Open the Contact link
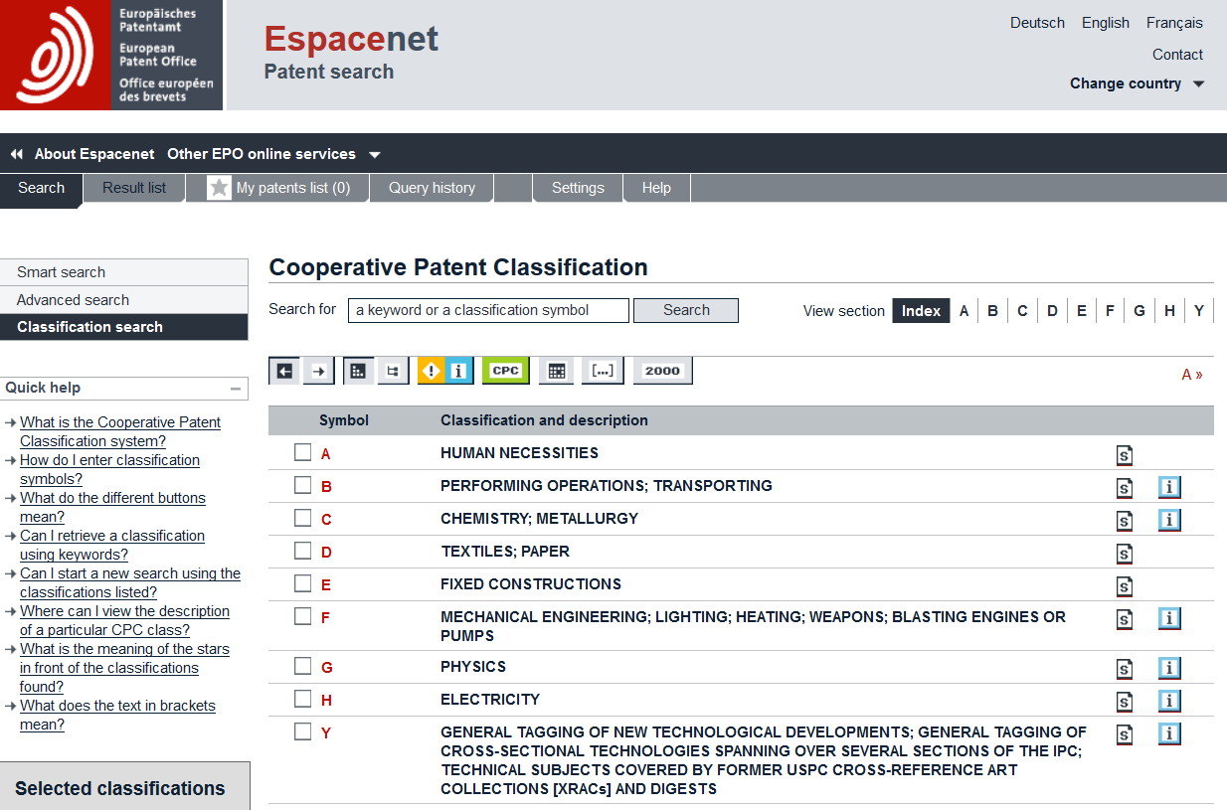Screen dimensions: 1227x810 click(1177, 55)
